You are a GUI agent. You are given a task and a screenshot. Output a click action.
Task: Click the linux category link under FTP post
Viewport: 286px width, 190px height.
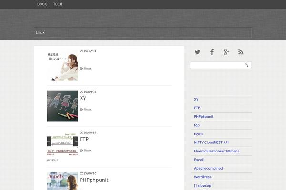point(88,150)
